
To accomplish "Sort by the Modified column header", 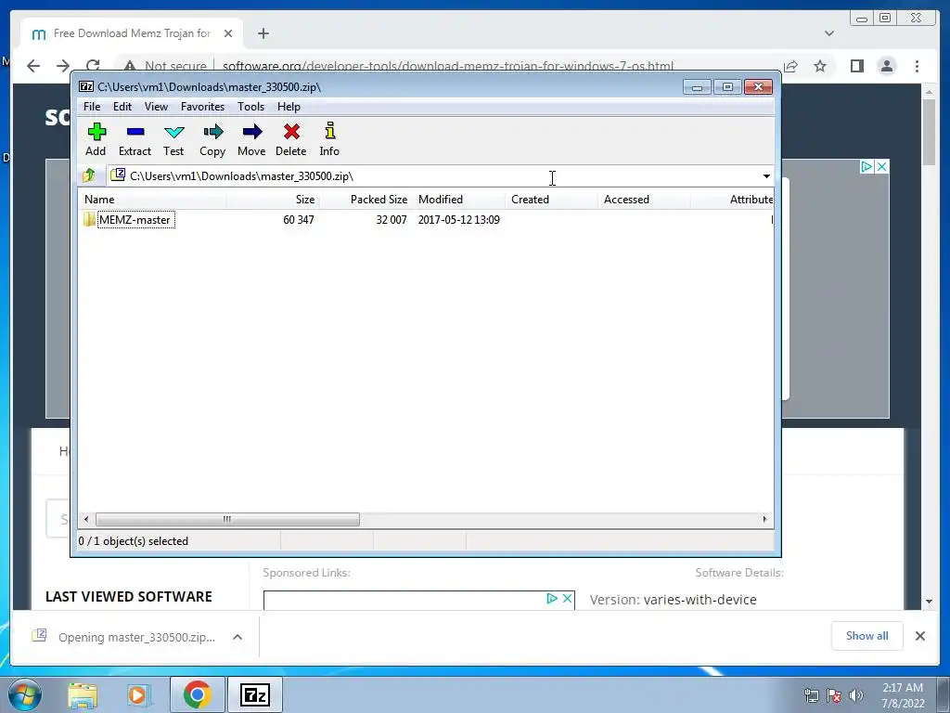I will pyautogui.click(x=458, y=200).
